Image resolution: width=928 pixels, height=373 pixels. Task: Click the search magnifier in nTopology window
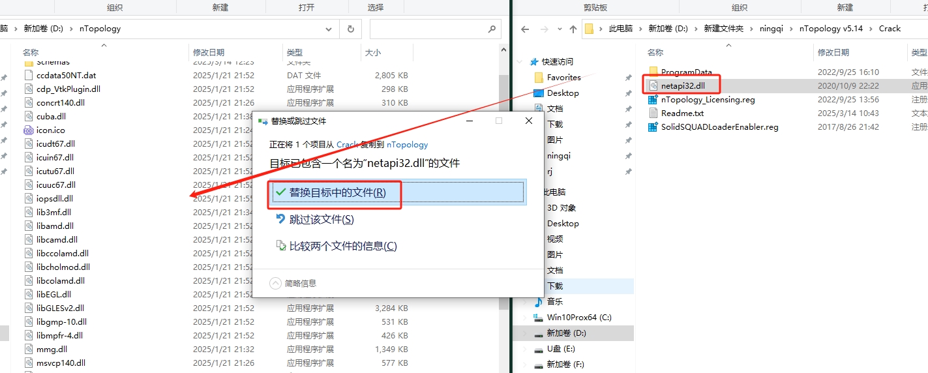(x=492, y=29)
